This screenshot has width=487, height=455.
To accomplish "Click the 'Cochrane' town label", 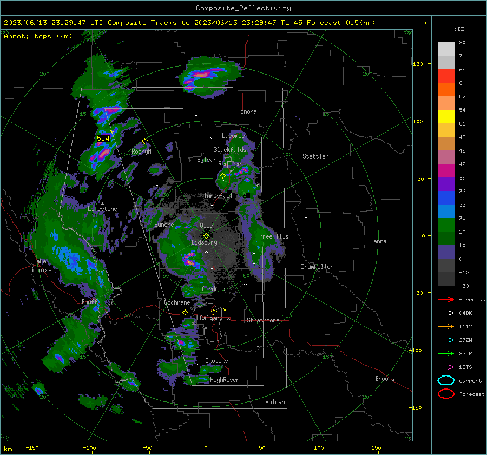I will [x=177, y=302].
